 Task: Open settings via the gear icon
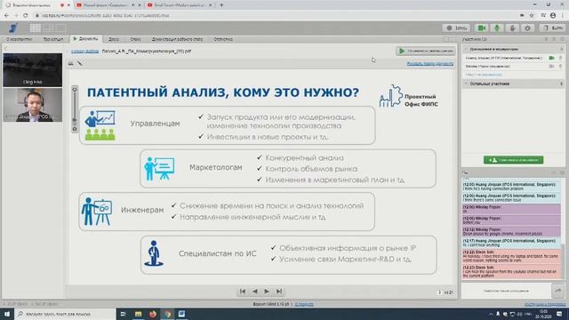pos(527,28)
